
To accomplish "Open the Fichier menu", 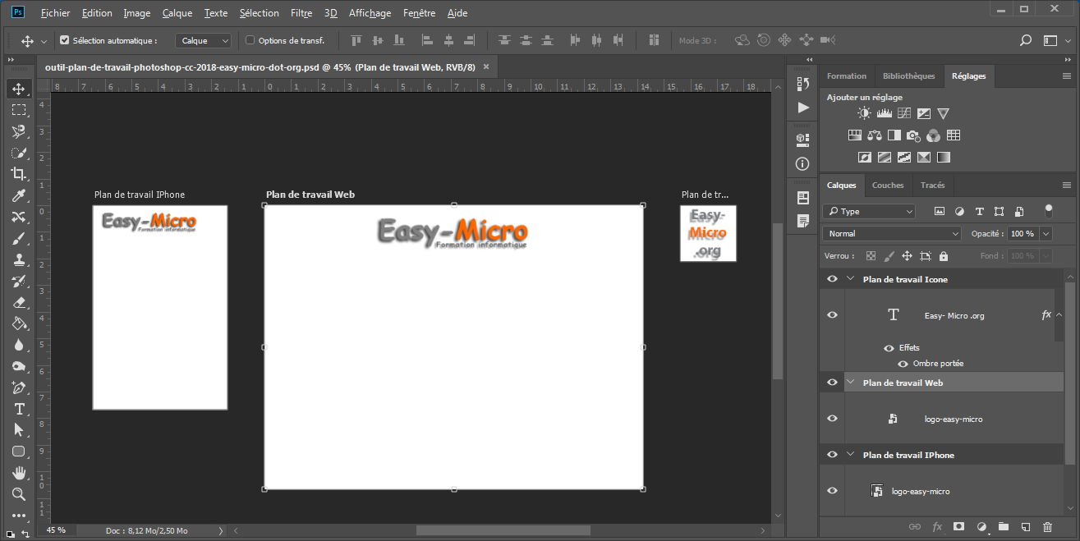I will [55, 13].
